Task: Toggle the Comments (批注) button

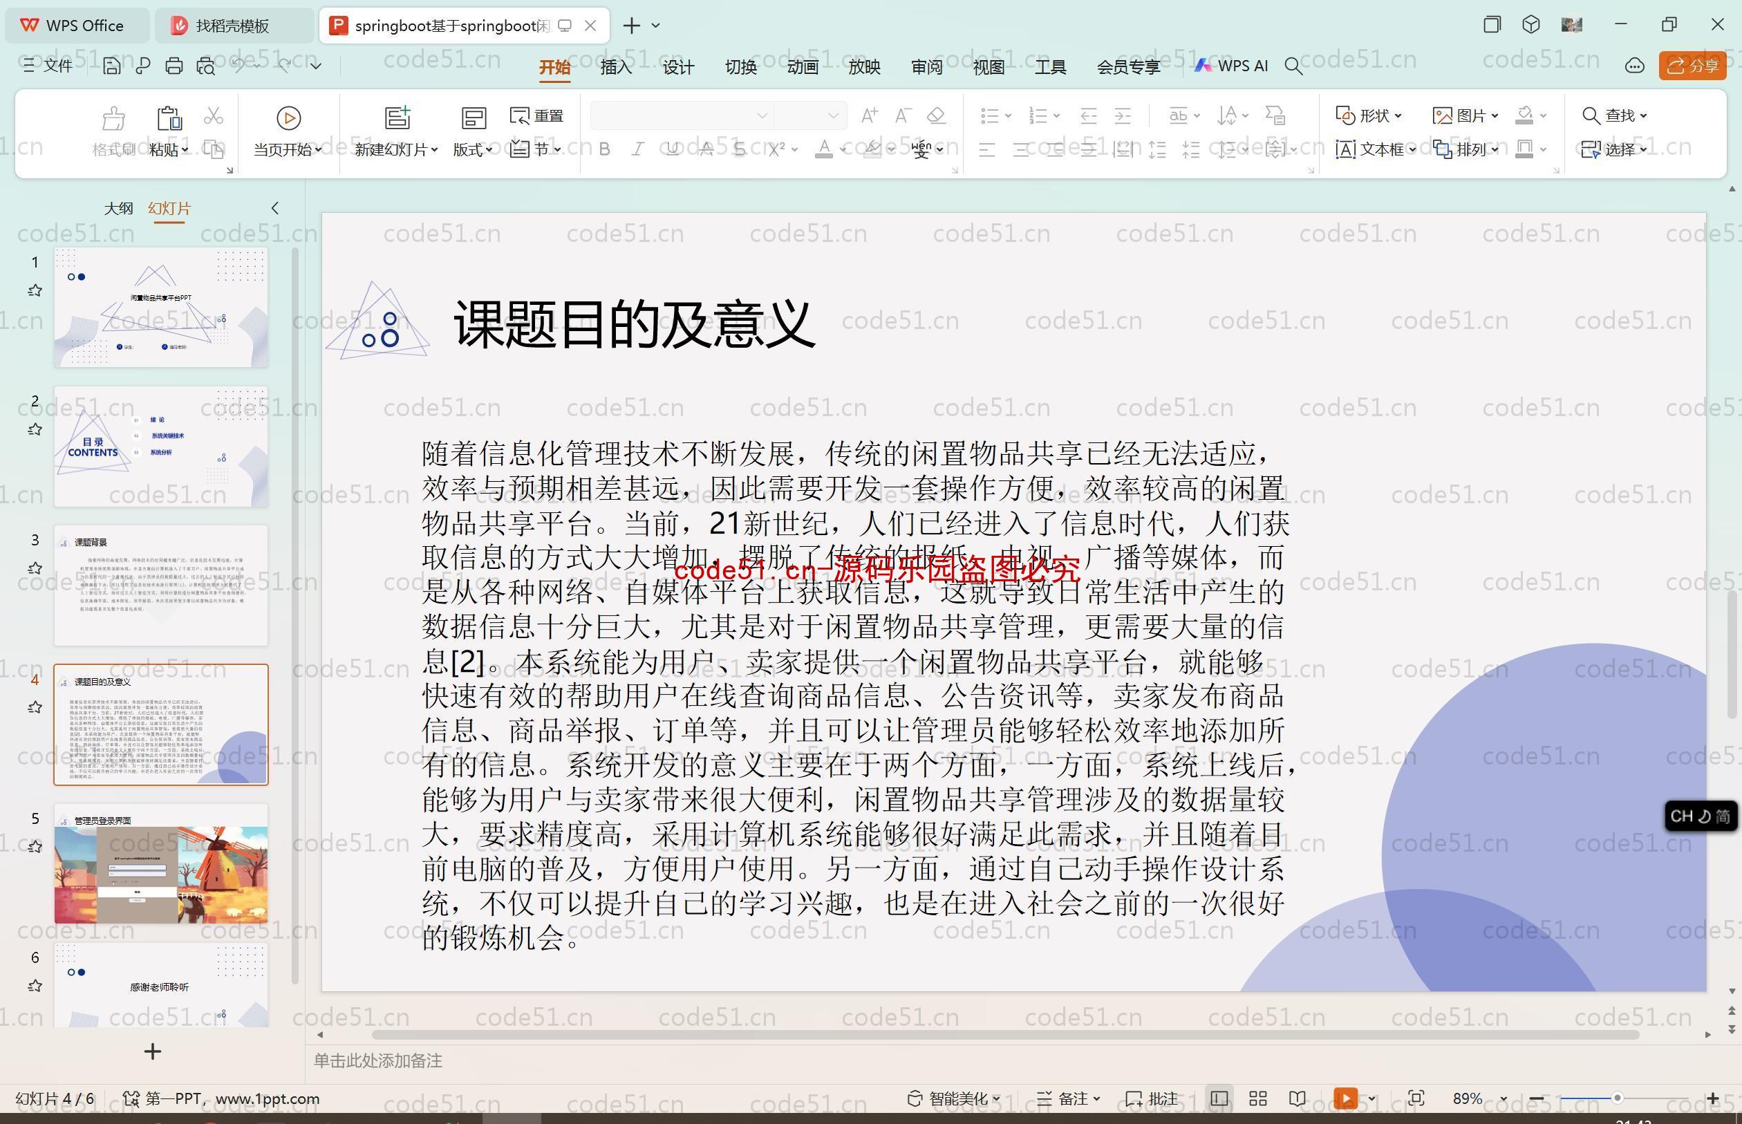Action: coord(1152,1098)
